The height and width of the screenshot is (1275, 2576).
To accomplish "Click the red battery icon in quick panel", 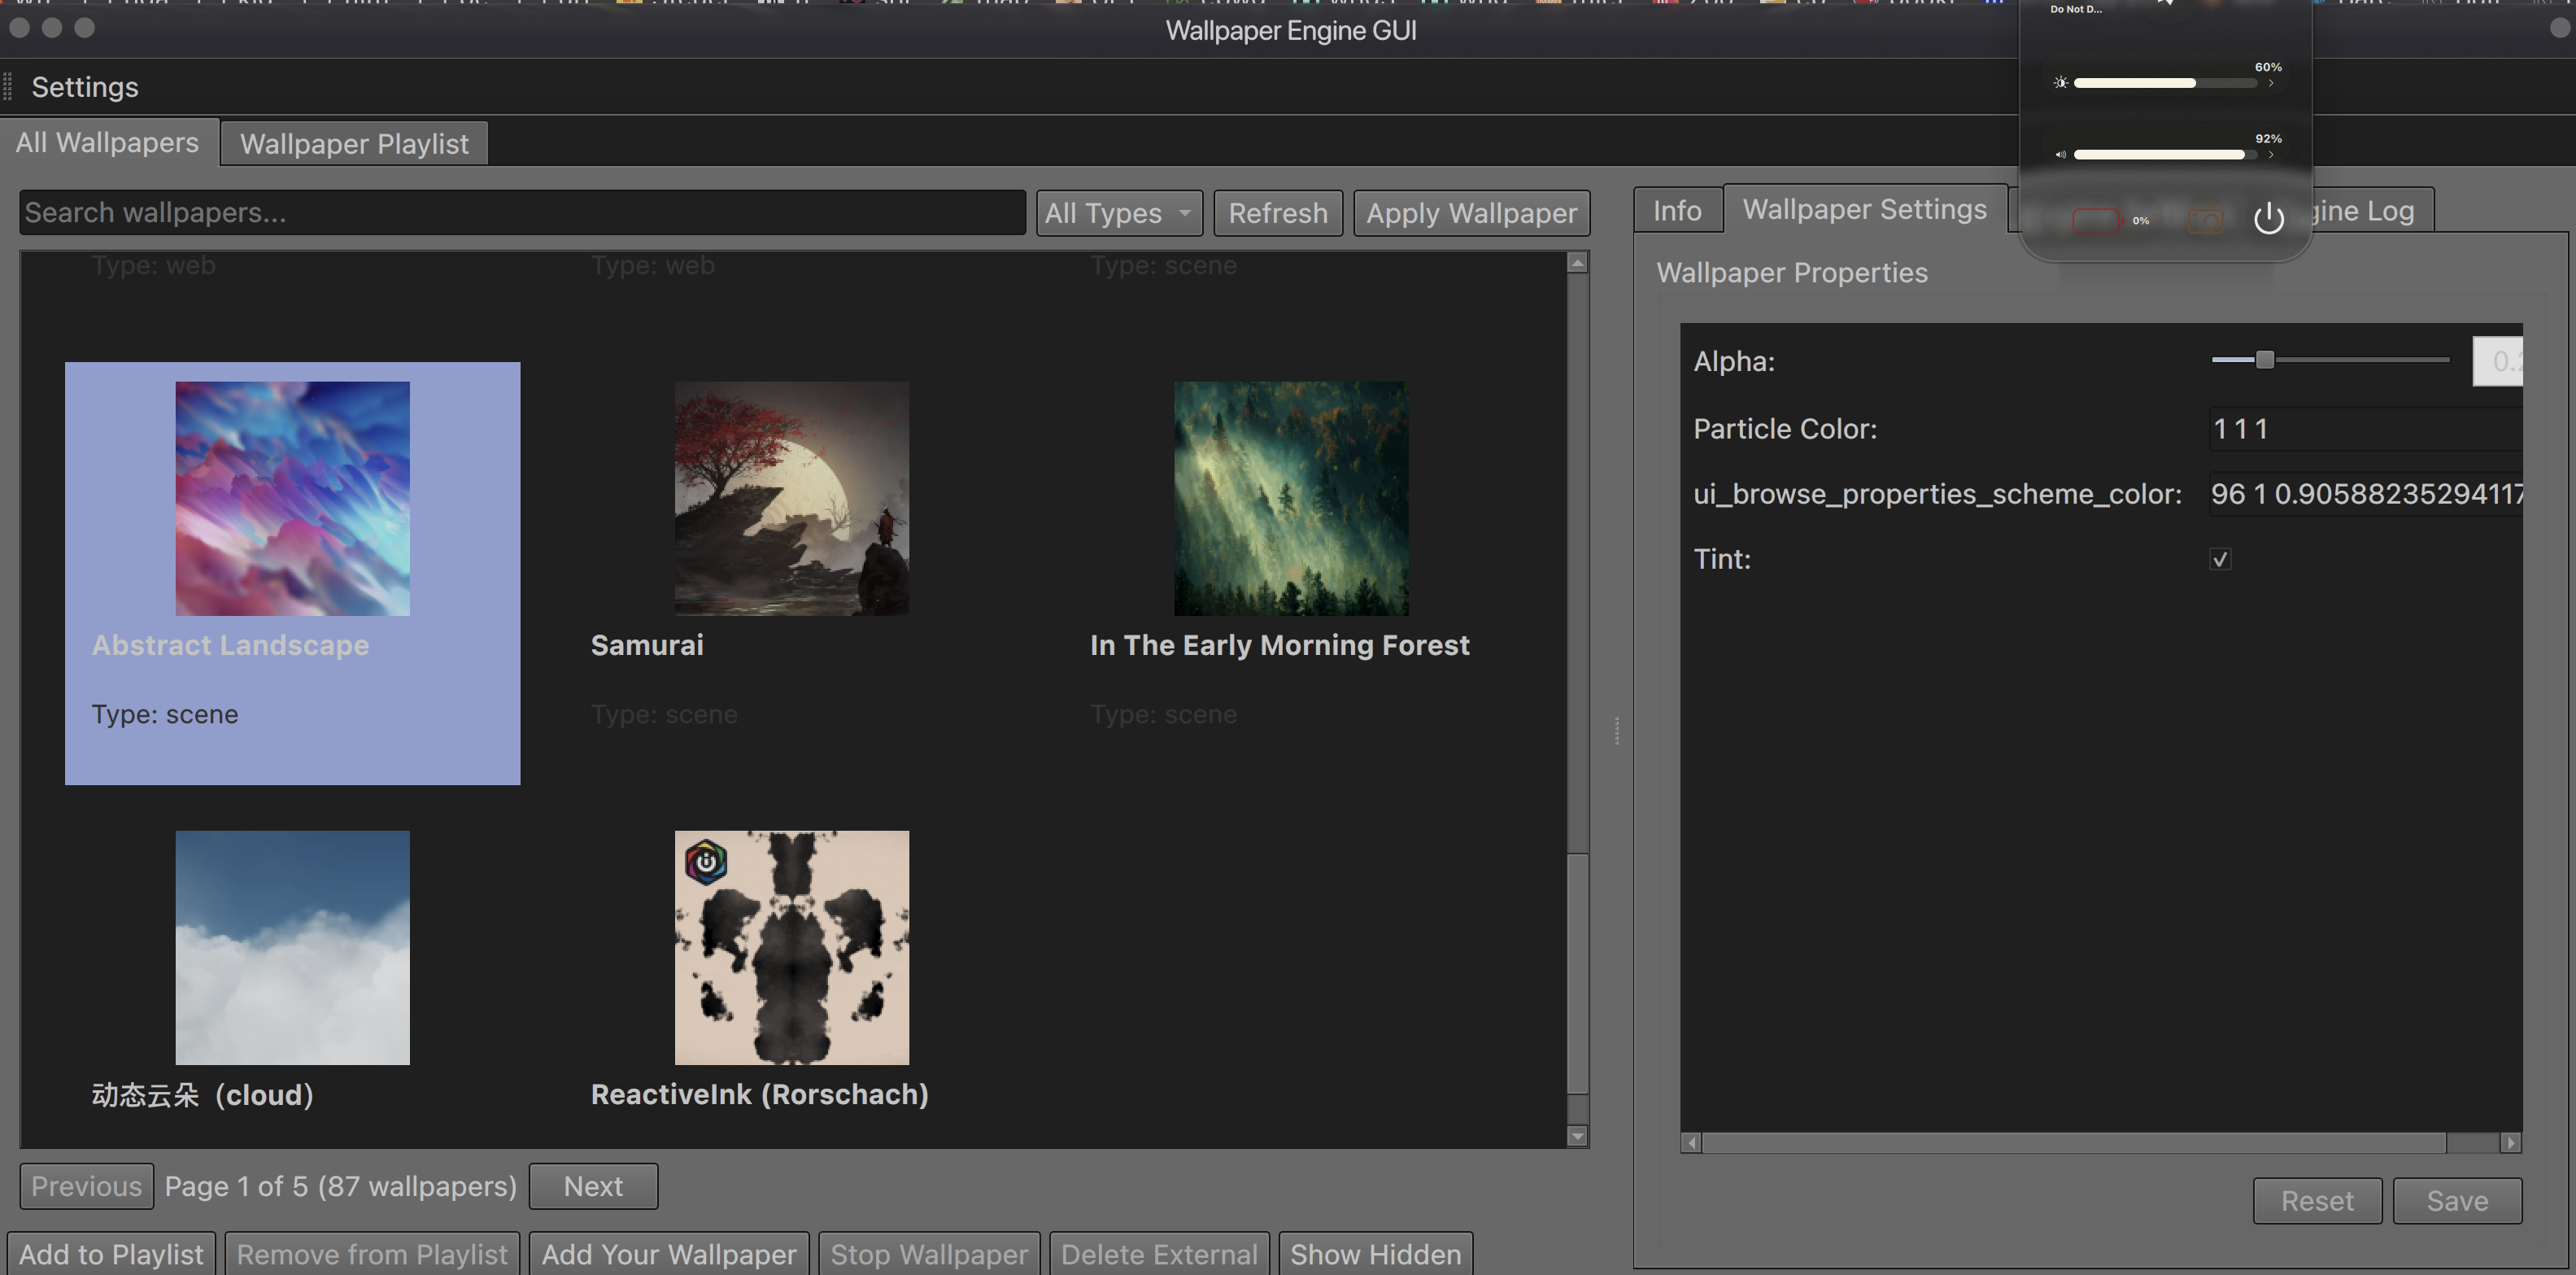I will (x=2096, y=220).
